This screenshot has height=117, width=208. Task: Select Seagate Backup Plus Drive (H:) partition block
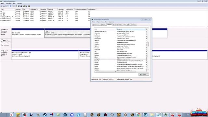tap(45, 55)
